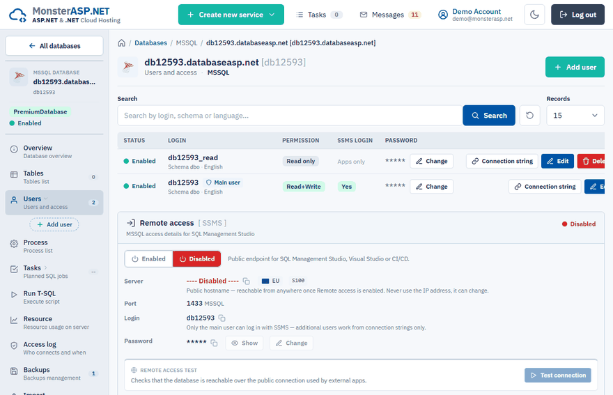The width and height of the screenshot is (613, 395).
Task: Click the Test connection button
Action: coord(558,375)
